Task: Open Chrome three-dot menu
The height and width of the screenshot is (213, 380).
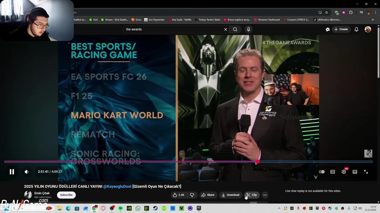Action: pos(376,12)
